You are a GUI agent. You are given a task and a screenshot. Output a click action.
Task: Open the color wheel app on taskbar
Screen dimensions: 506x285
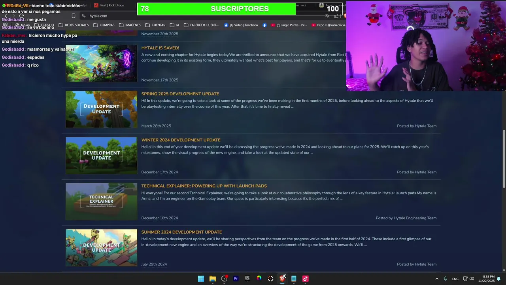(259, 279)
